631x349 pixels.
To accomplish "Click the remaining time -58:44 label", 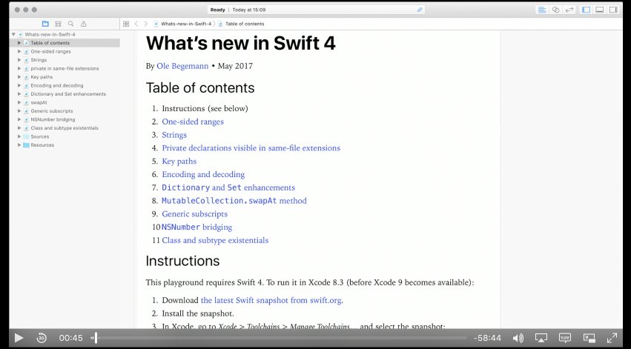I will (487, 338).
